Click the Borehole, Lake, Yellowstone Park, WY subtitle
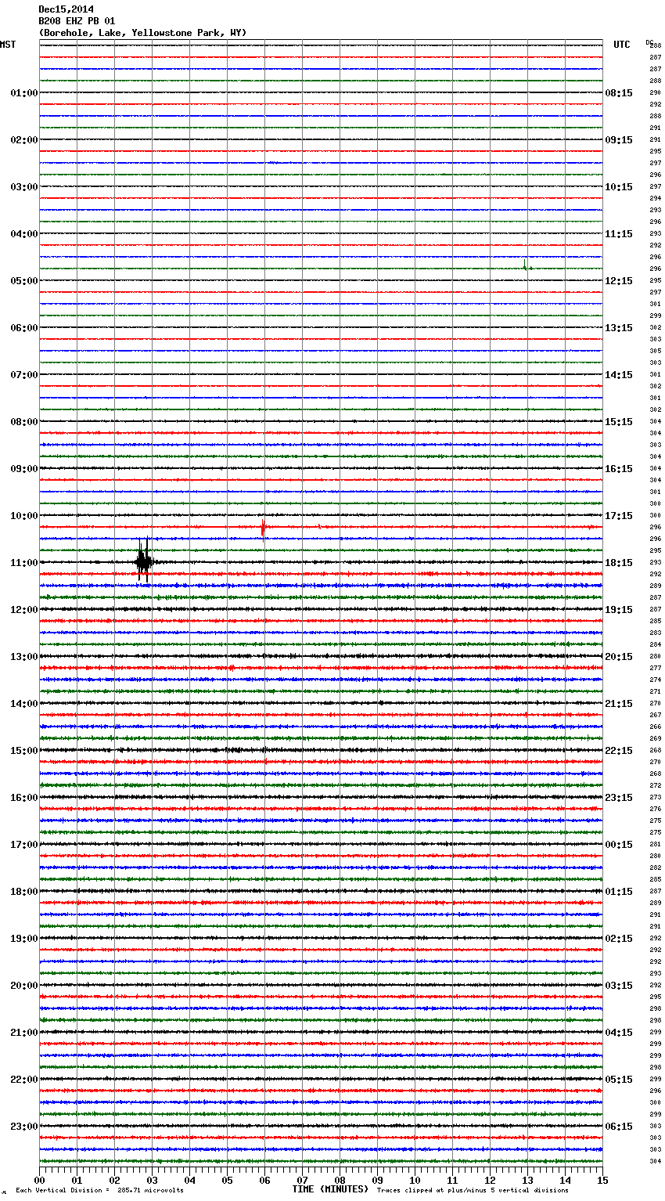This screenshot has width=665, height=1201. point(142,33)
